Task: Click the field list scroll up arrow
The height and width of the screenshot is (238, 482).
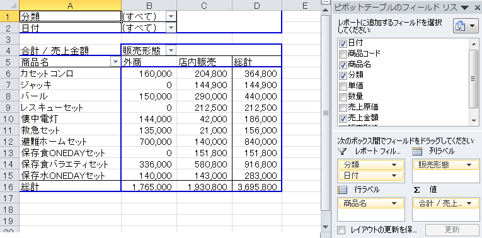Action: [474, 44]
